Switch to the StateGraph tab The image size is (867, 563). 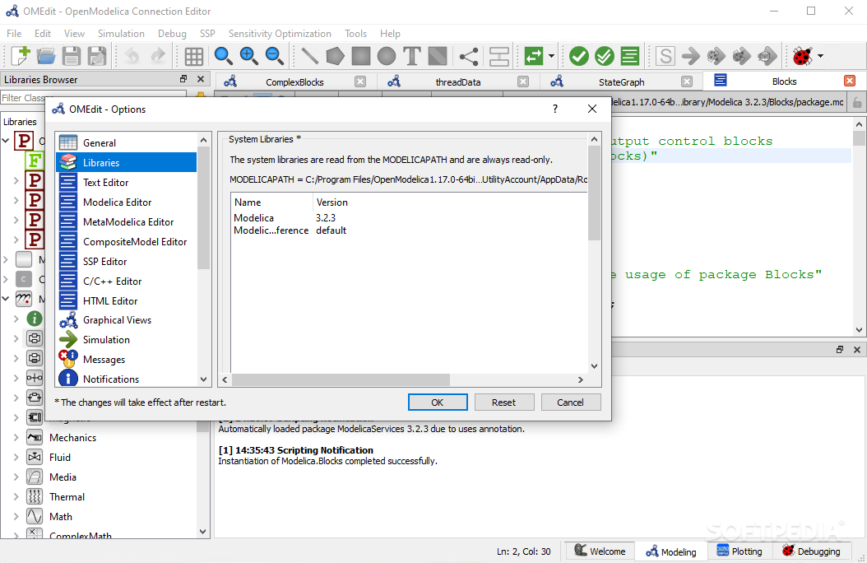(622, 81)
